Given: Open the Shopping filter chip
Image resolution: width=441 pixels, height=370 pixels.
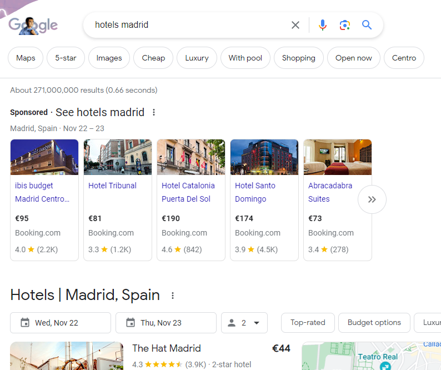Looking at the screenshot, I should [299, 58].
